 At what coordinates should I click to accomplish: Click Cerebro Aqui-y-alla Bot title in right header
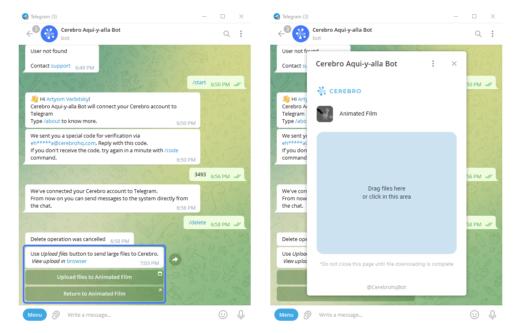[342, 30]
